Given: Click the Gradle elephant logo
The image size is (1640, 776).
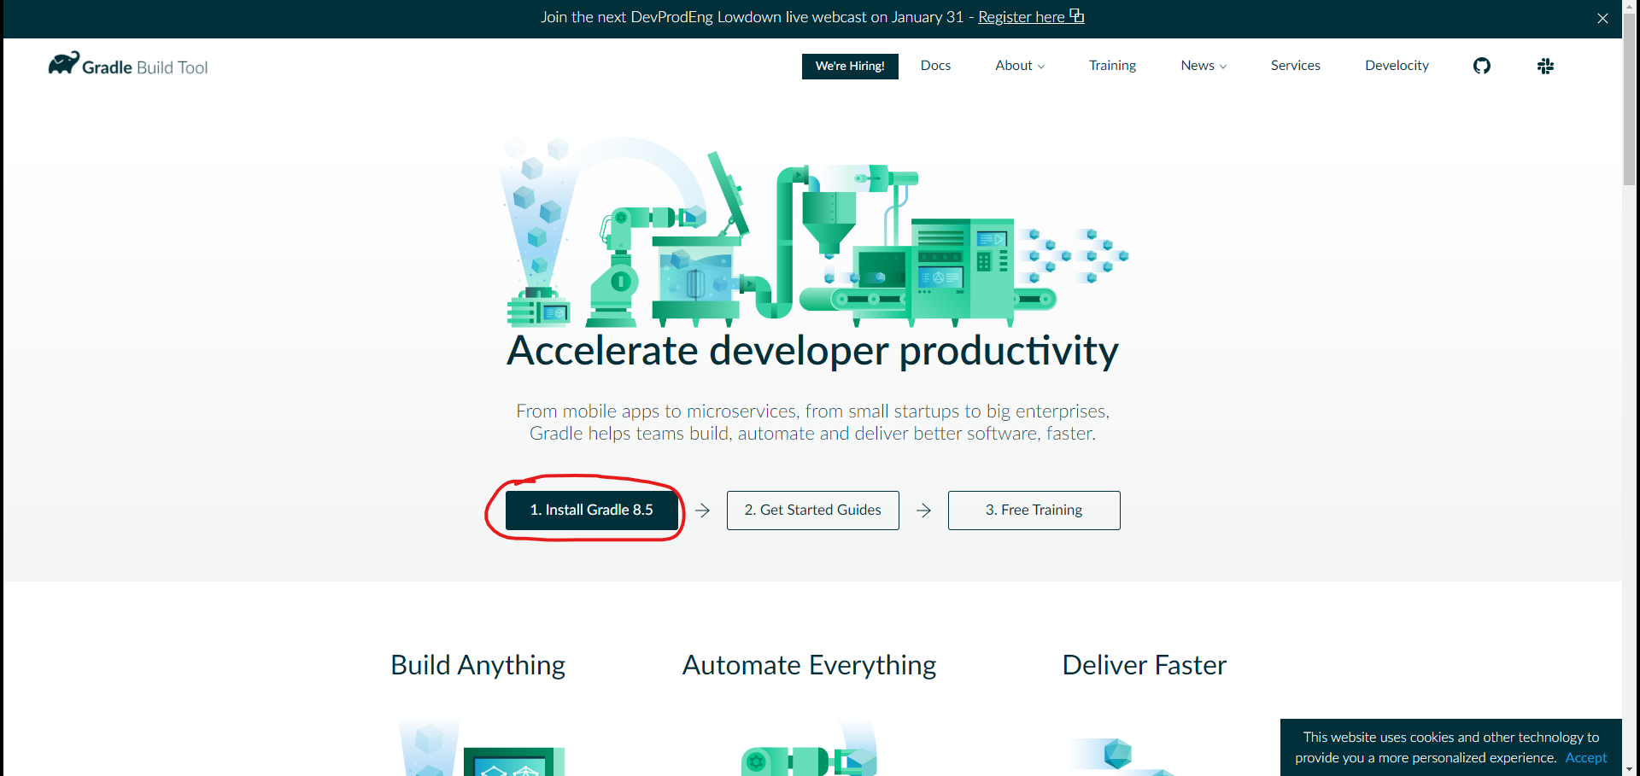Looking at the screenshot, I should [63, 63].
